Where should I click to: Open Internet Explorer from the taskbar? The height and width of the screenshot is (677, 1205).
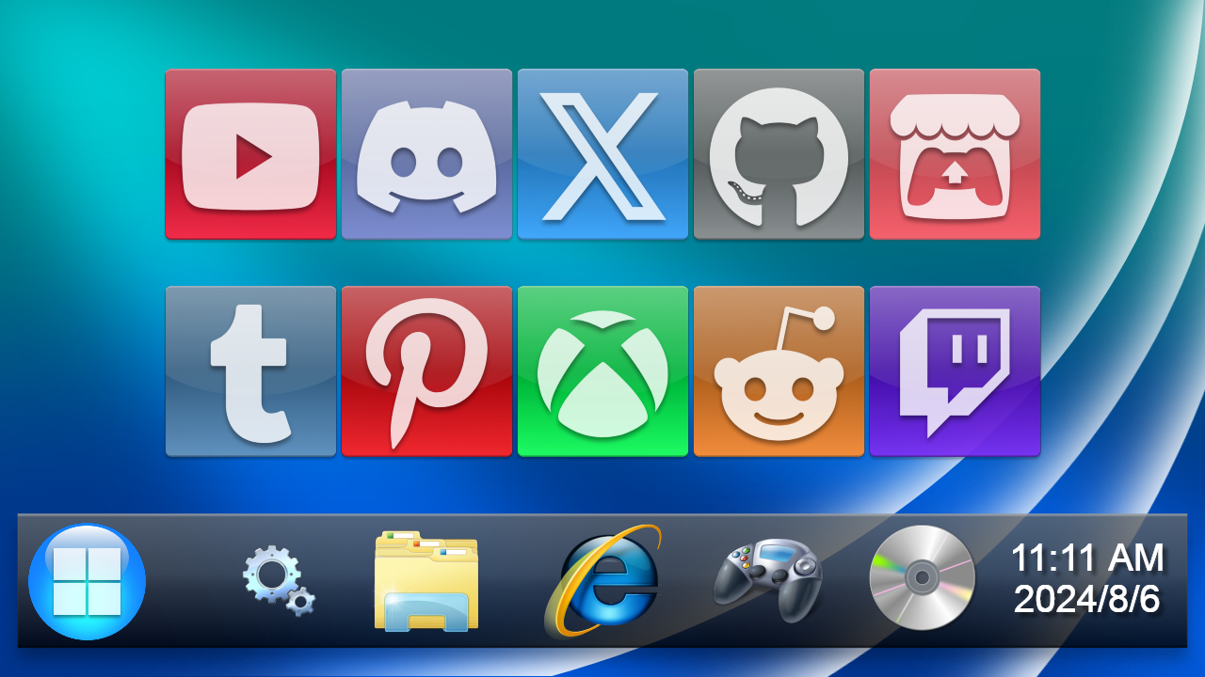coord(602,580)
